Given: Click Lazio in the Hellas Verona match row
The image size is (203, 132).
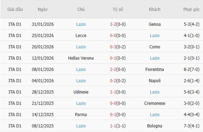Looking at the screenshot, I should (x=155, y=58).
